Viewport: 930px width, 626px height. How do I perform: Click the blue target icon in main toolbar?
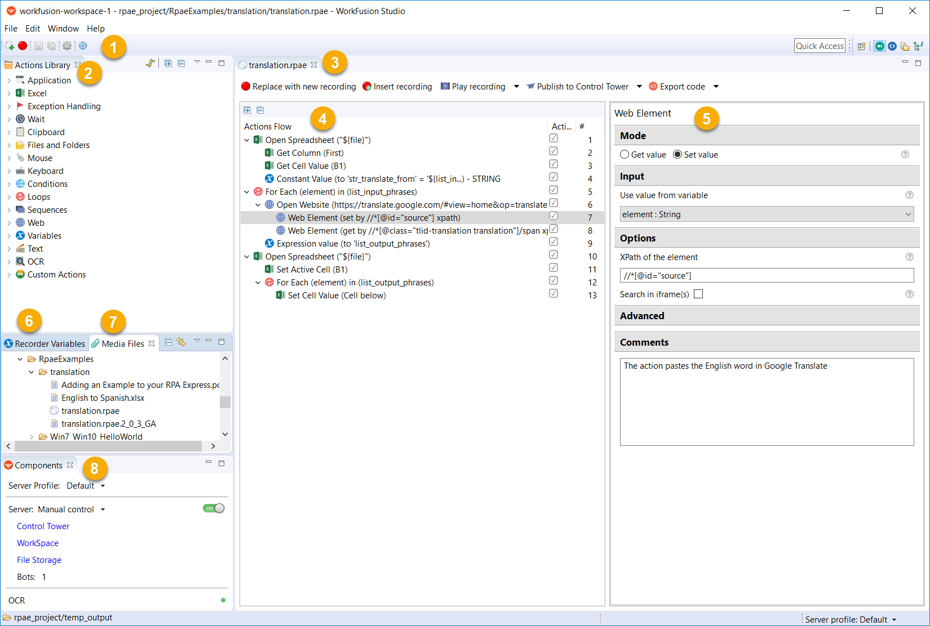(83, 46)
